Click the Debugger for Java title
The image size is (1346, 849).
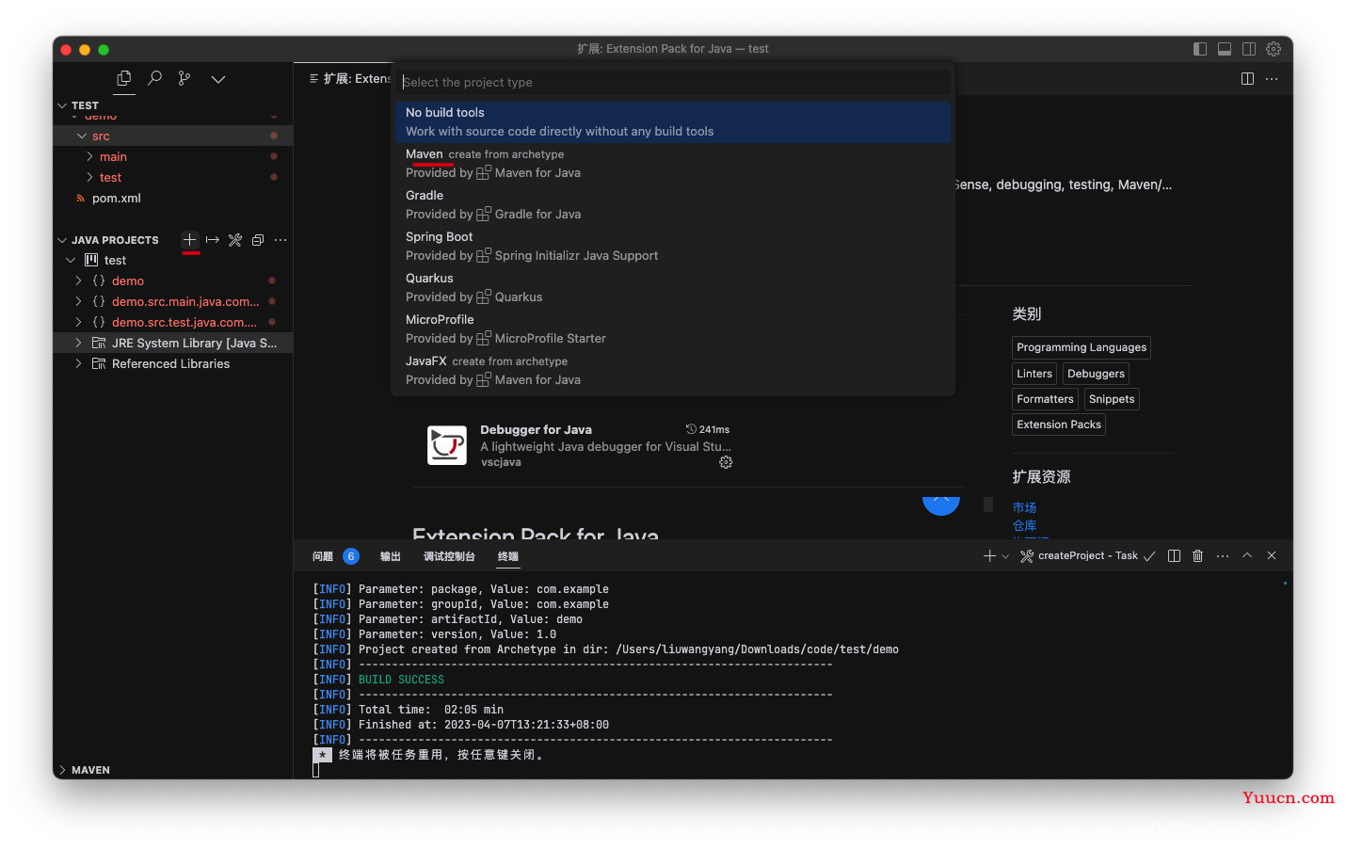coord(537,430)
